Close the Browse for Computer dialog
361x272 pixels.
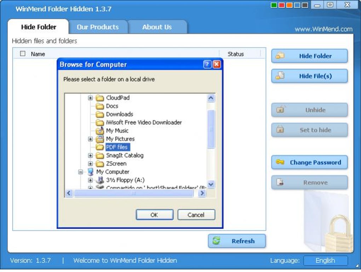pos(216,64)
